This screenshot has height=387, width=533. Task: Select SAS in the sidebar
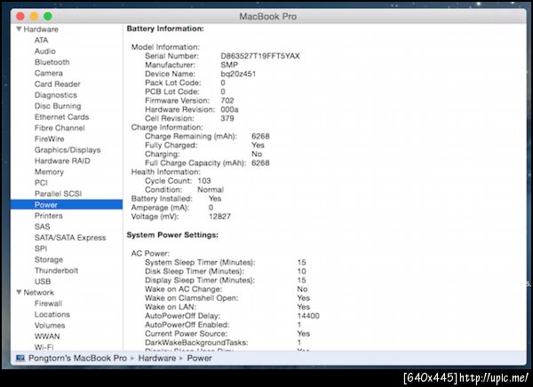(x=42, y=226)
